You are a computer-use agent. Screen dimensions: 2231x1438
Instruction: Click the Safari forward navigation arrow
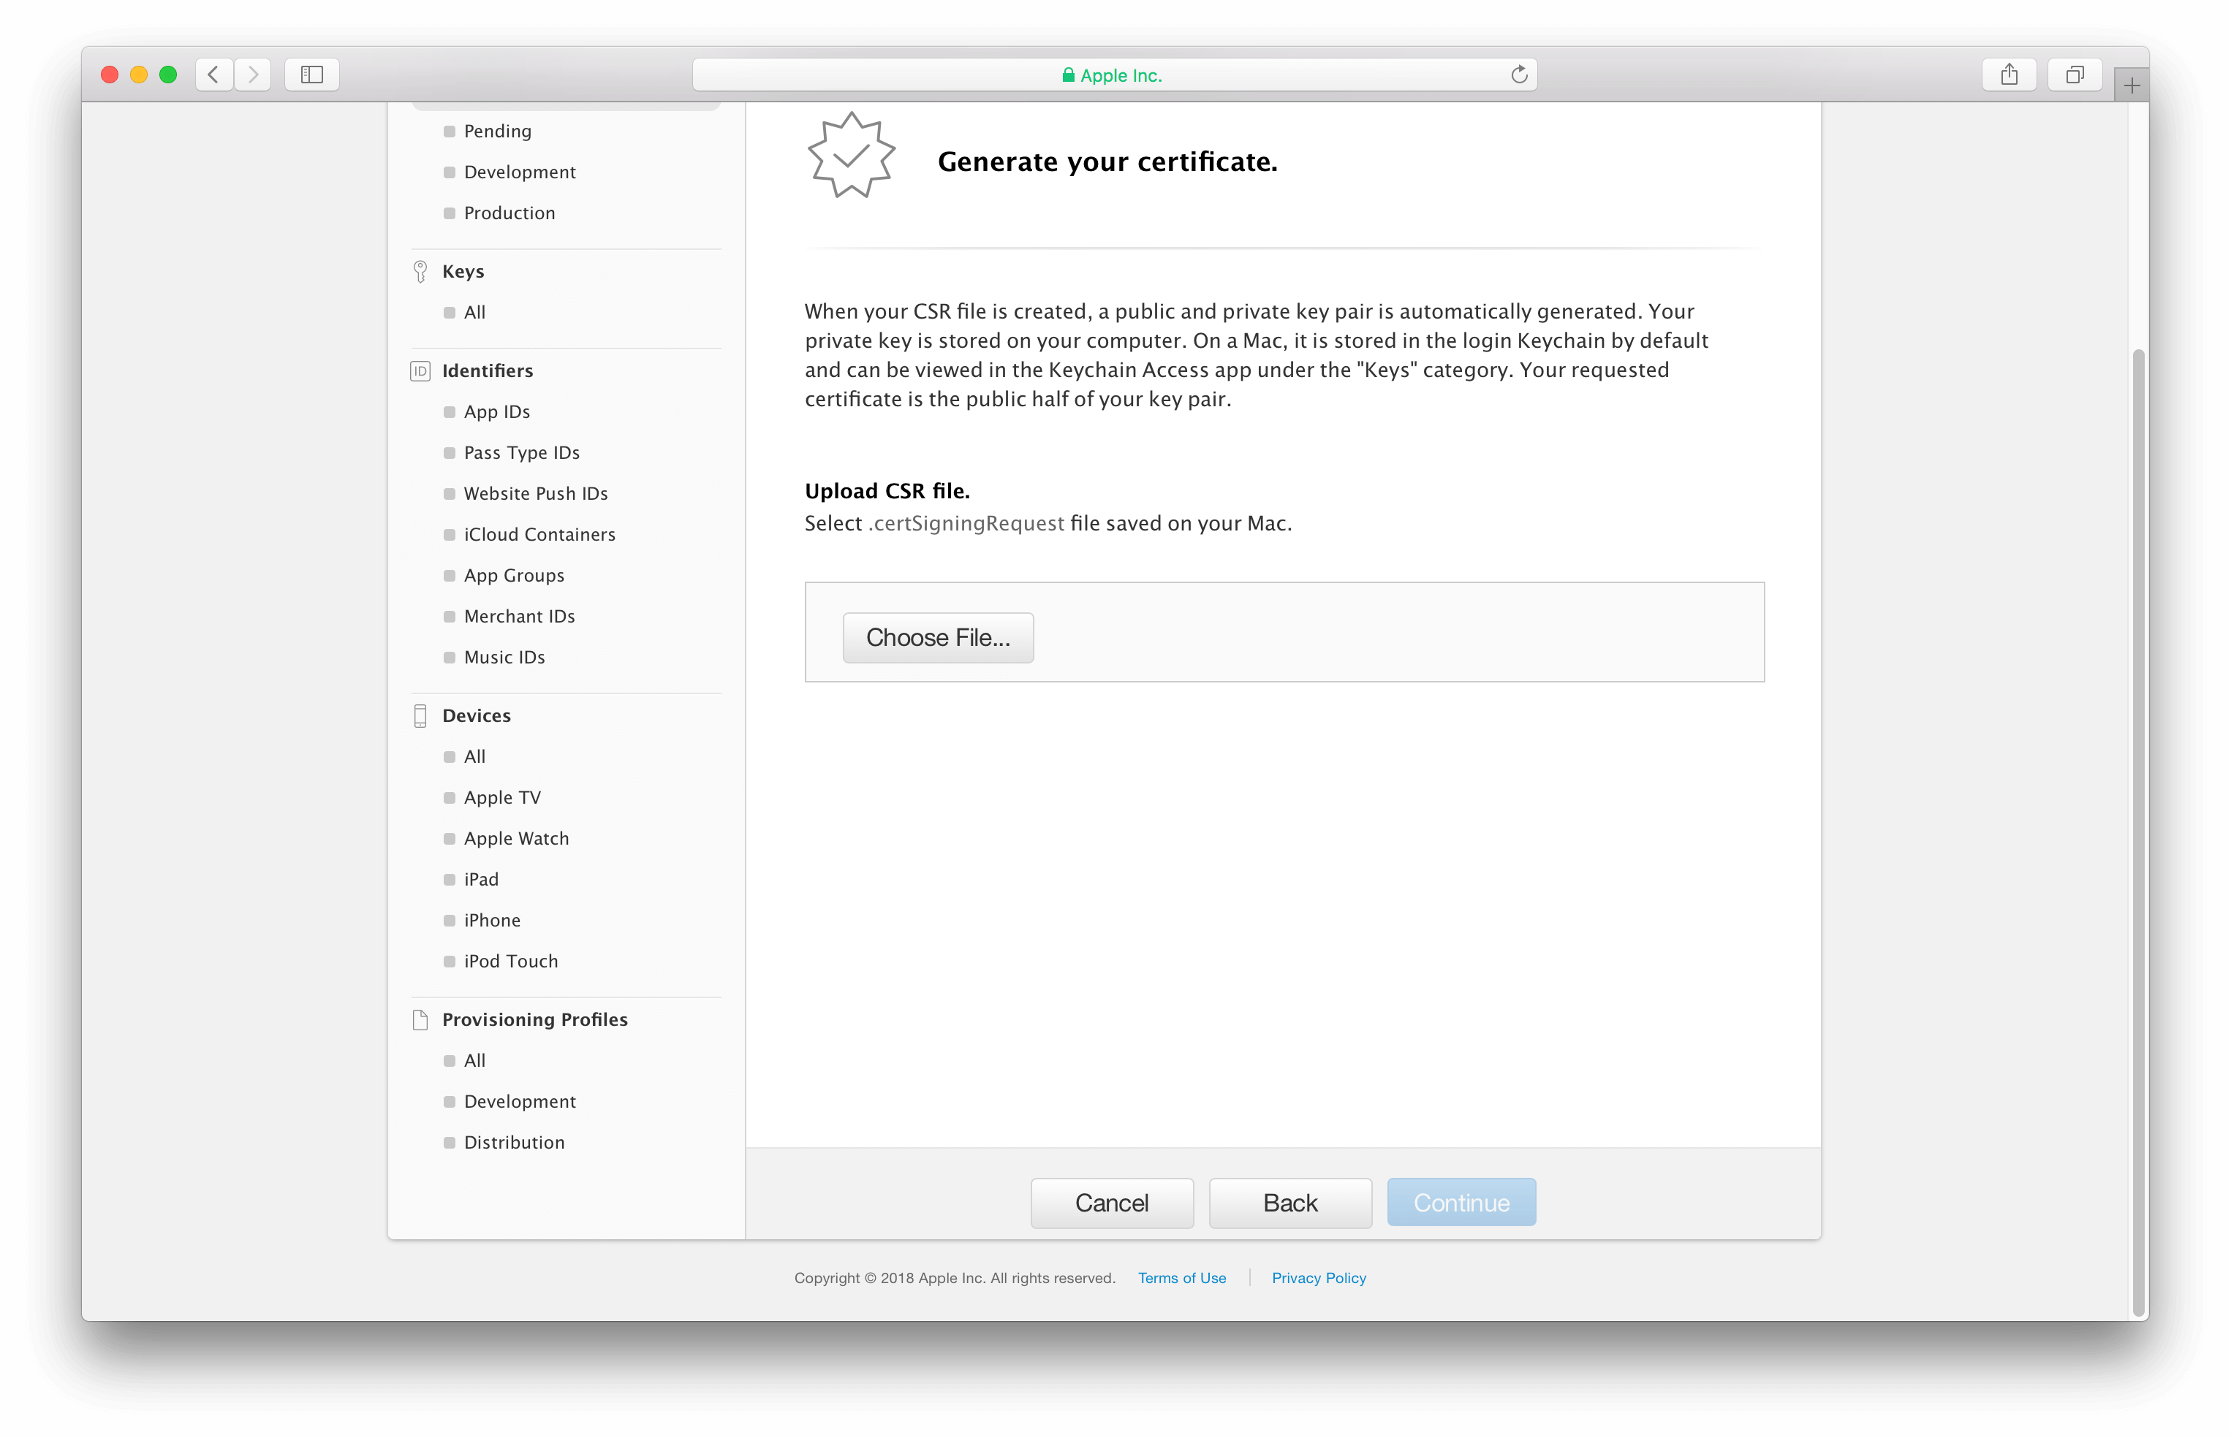(x=252, y=75)
